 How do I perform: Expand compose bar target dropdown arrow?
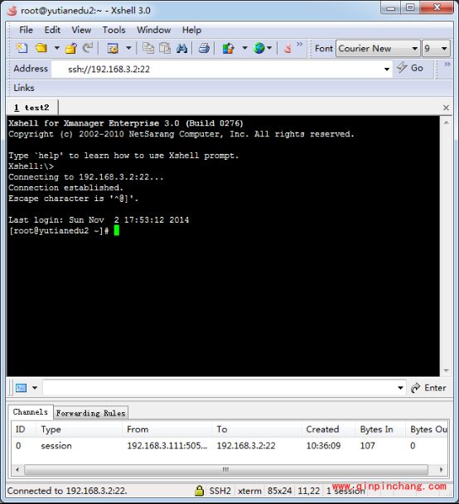[35, 388]
